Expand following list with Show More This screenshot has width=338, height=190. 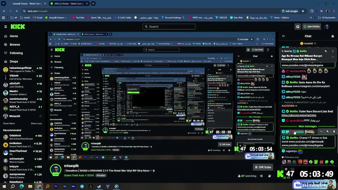(9, 123)
